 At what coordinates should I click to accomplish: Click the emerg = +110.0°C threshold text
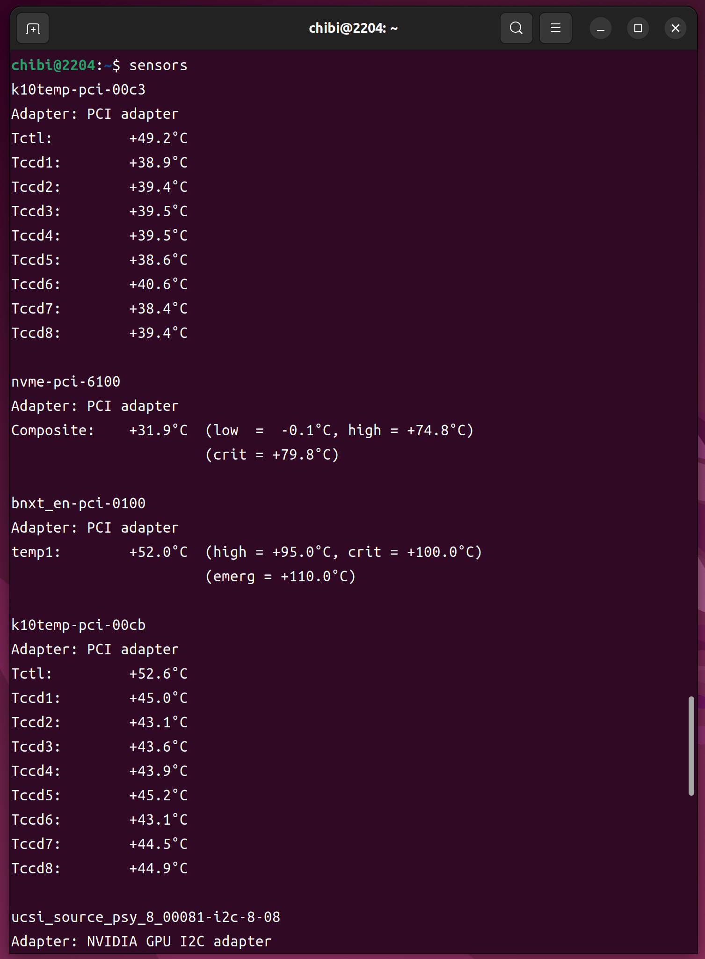[x=281, y=577]
